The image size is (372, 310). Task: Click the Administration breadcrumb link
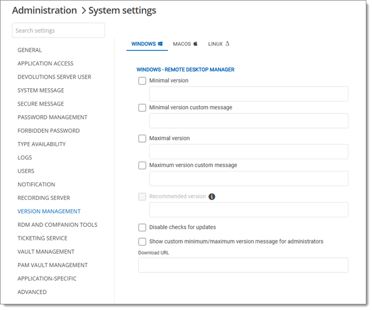point(44,11)
